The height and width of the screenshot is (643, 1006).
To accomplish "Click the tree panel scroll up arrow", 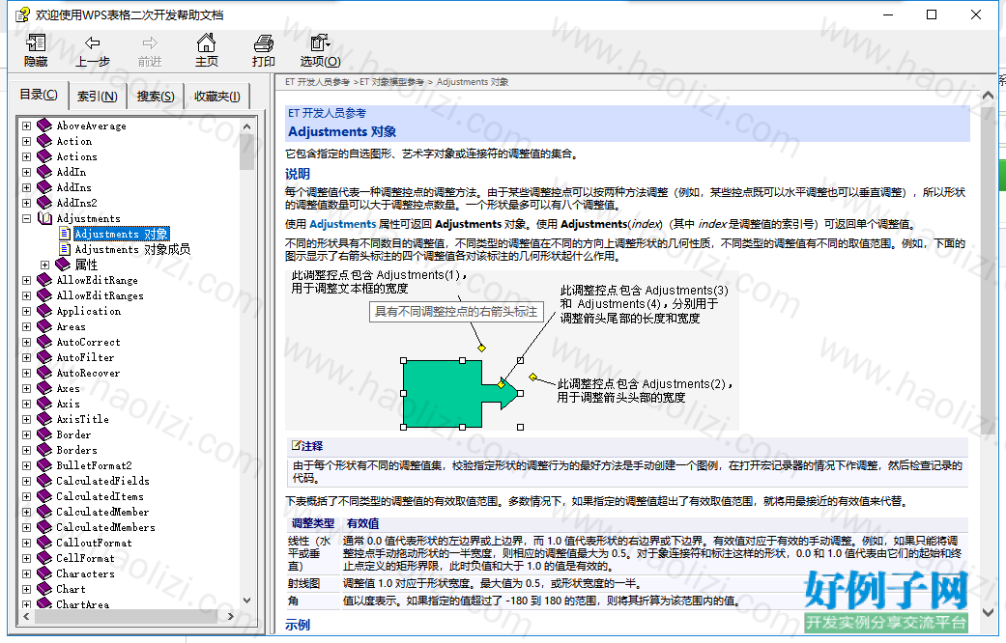I will pos(247,126).
